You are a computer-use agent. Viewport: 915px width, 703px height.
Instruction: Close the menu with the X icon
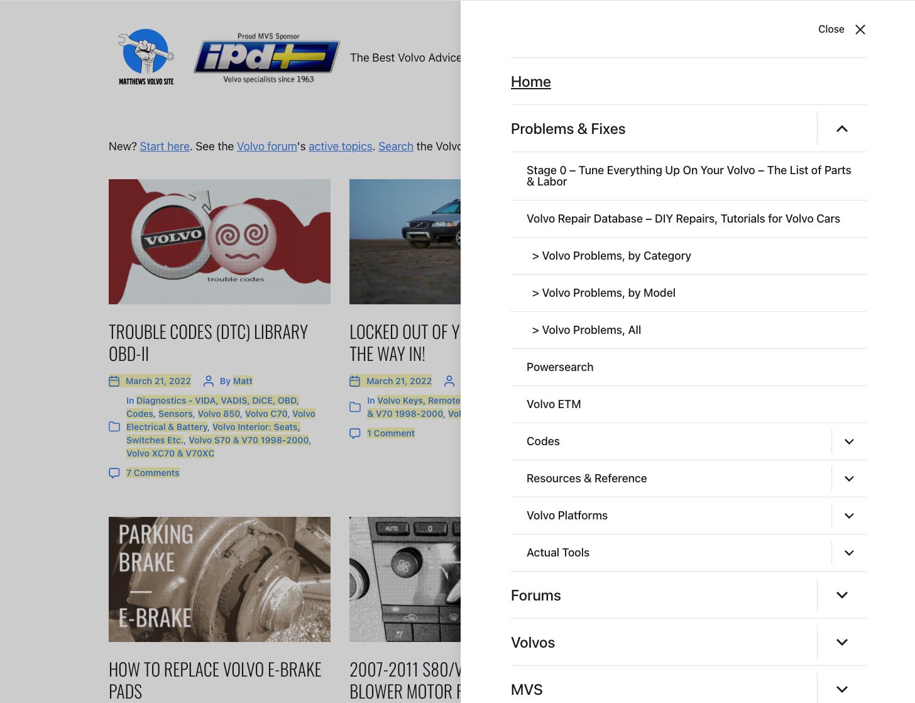click(x=860, y=30)
